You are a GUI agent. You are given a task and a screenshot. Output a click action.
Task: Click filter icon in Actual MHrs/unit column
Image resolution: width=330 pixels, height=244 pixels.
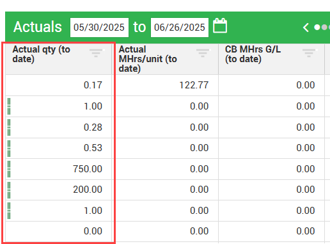click(x=203, y=53)
